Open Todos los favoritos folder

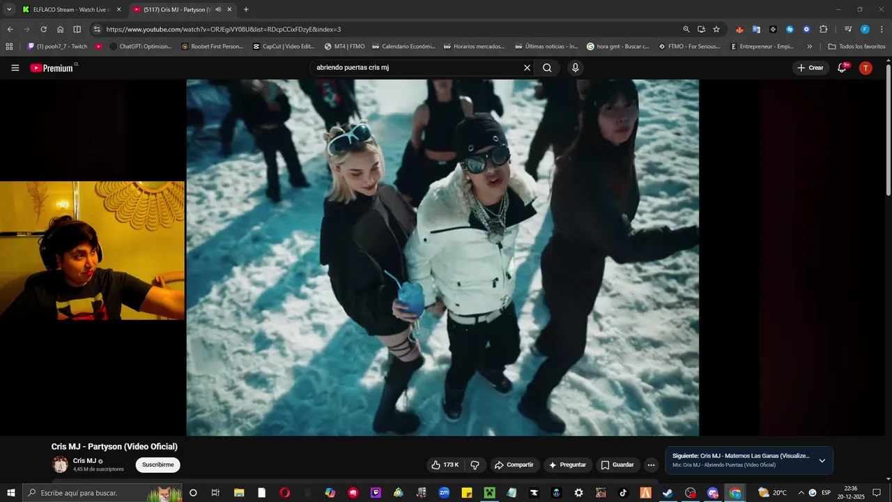(856, 47)
